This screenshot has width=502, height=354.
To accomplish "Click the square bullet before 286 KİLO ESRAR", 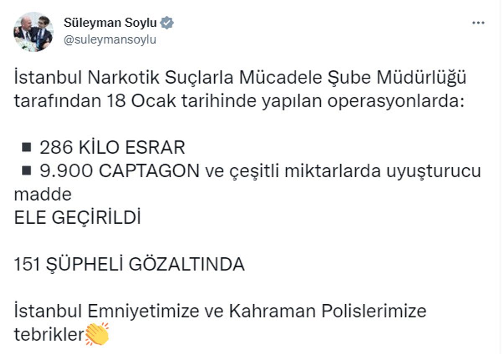I will pos(26,147).
